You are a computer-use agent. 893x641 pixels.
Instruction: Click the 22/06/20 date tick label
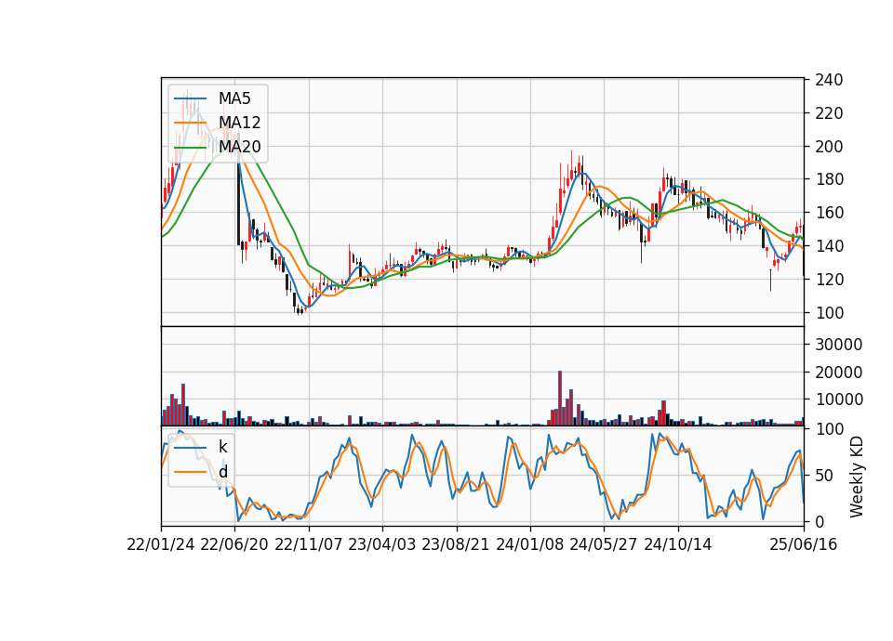(234, 544)
